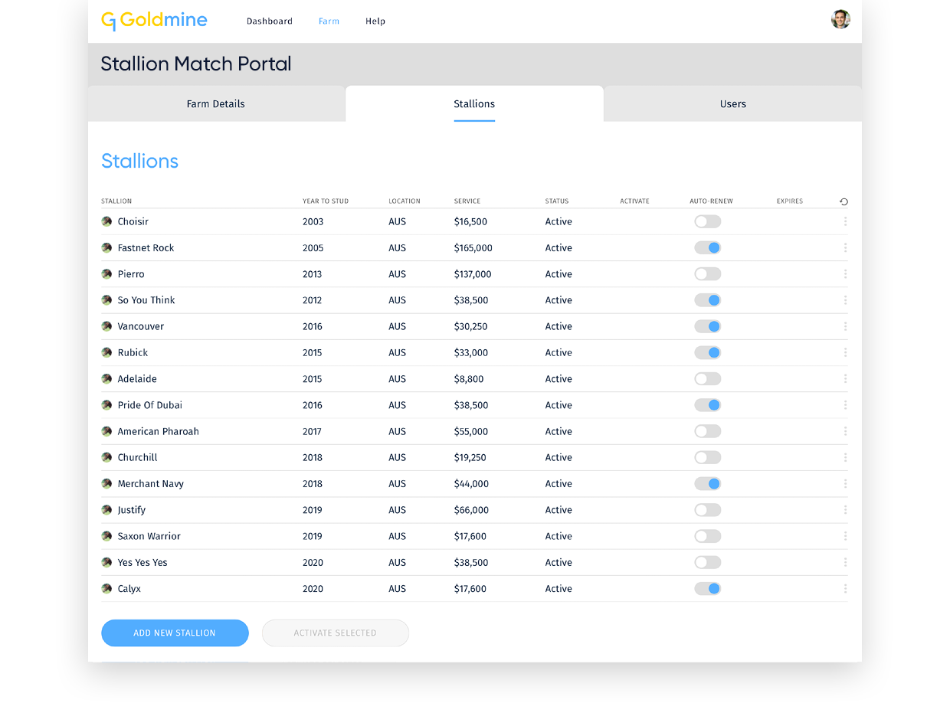Disable auto-renew for Rubick

[x=708, y=352]
